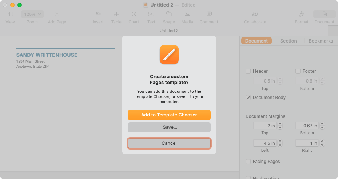Click the Anytown, State ZIP text line
338x179 pixels.
(x=32, y=67)
